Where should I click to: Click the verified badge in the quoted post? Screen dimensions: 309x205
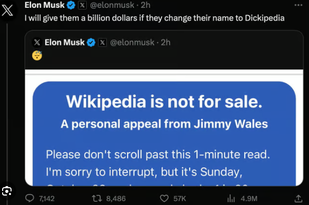point(91,42)
